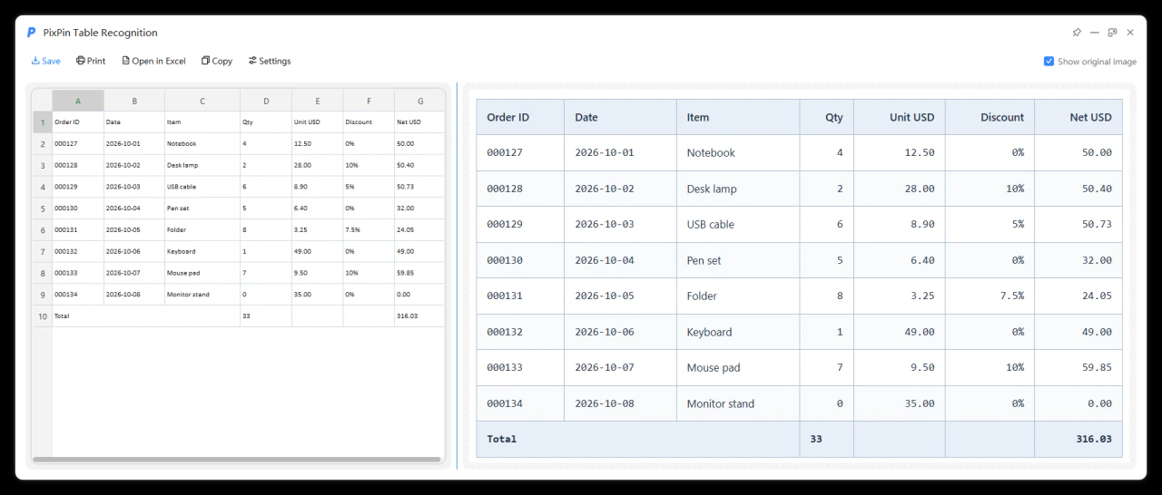Open the table in Excel
The image size is (1162, 495).
153,61
